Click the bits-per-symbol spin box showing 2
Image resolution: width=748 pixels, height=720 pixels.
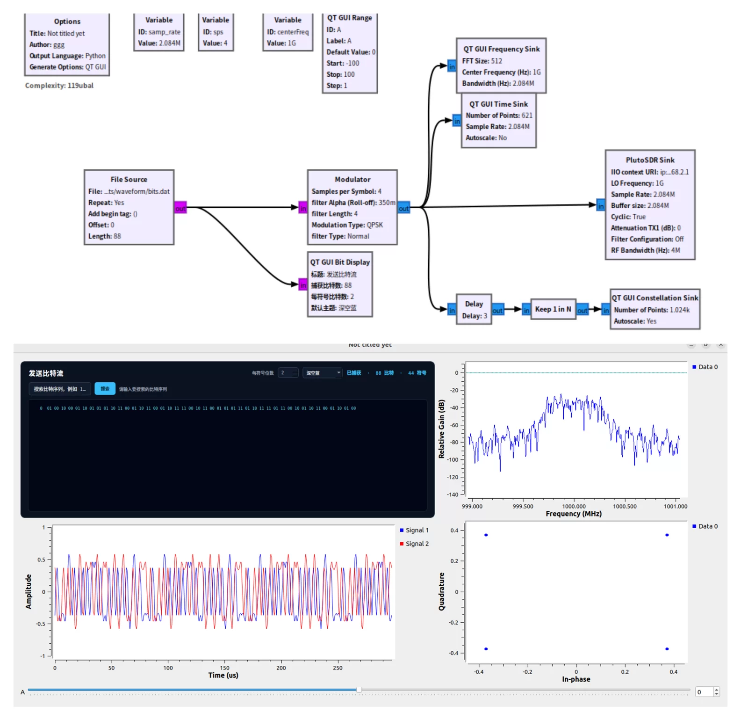coord(288,373)
